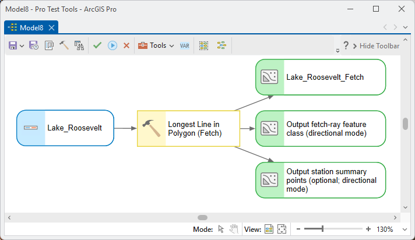Image resolution: width=415 pixels, height=240 pixels.
Task: Select Output fetch-ray feature class element
Action: click(x=321, y=129)
